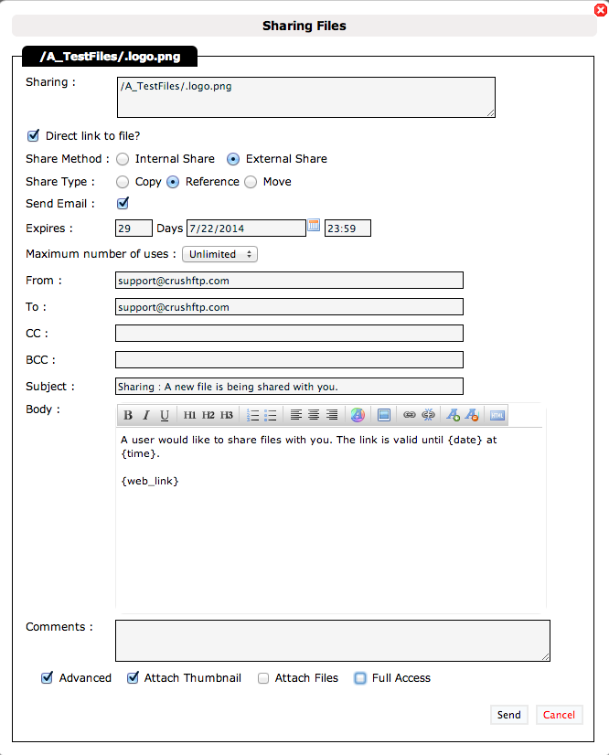Increase font size in editor
Screen dimensions: 609x755
tap(453, 415)
